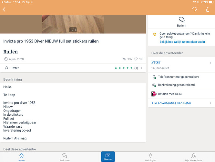Open Alle advertenties van Peter

[x=181, y=103]
